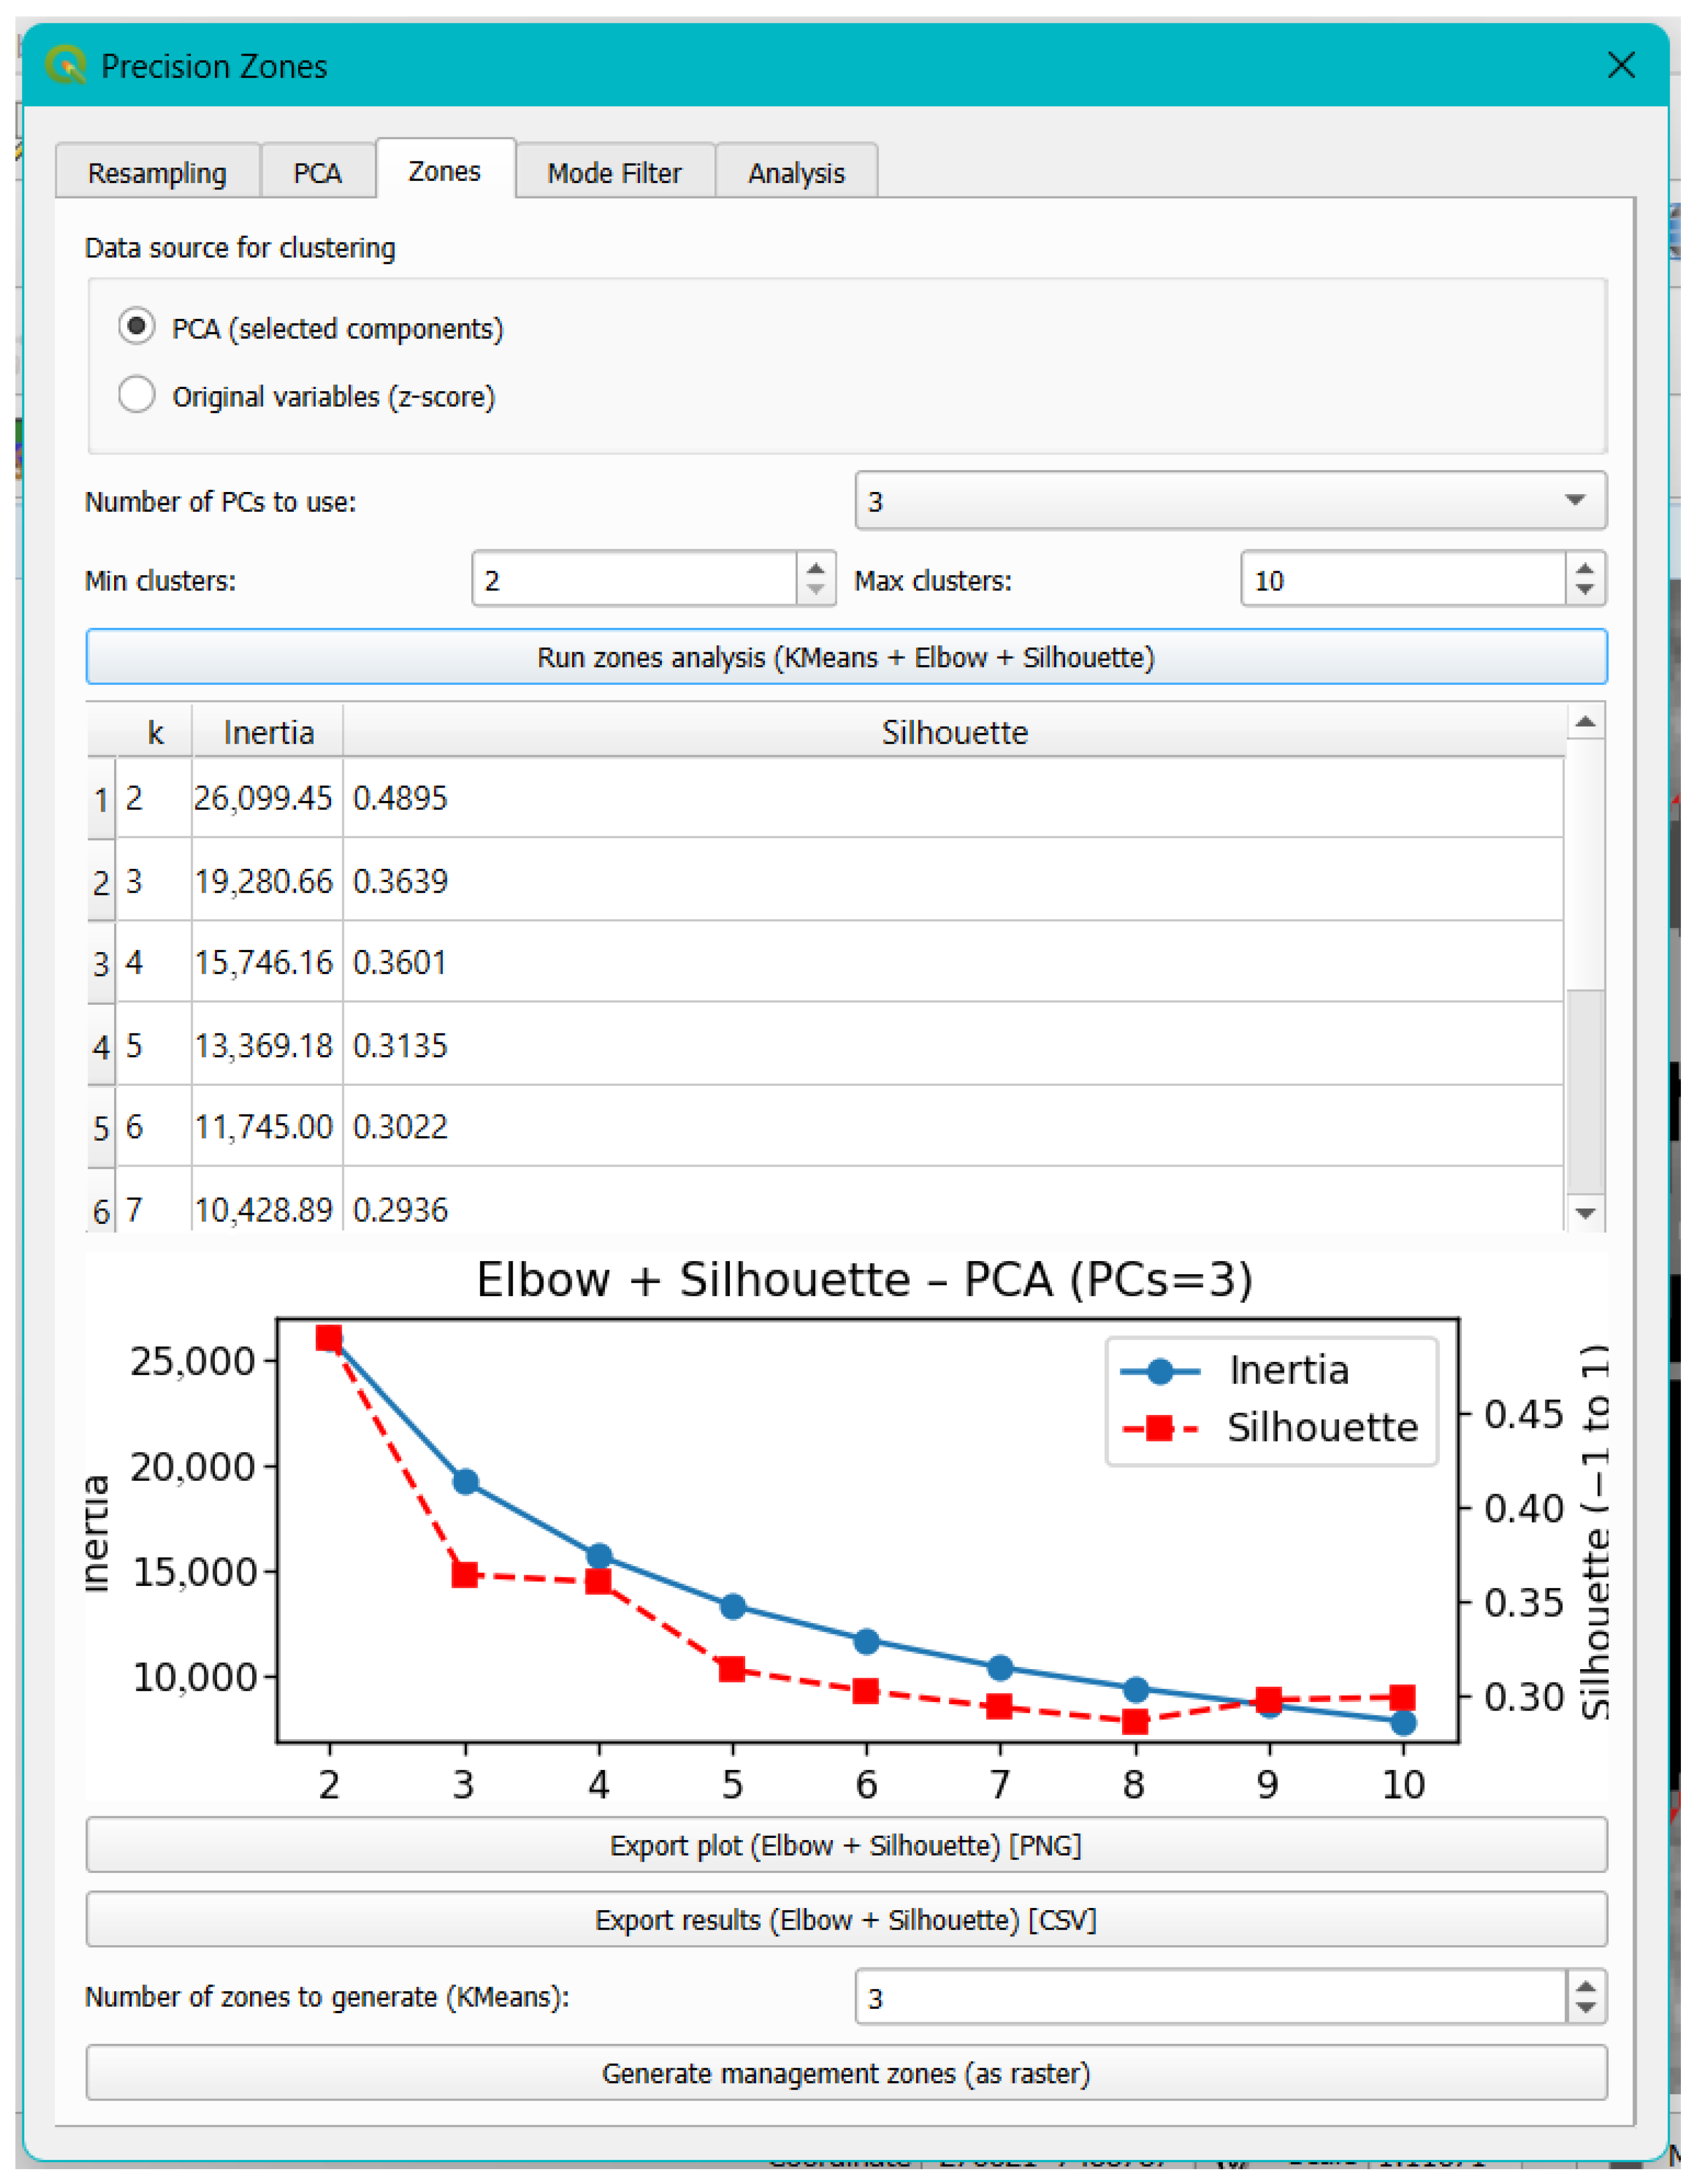1700x2184 pixels.
Task: Switch to the Resampling tab
Action: click(157, 173)
